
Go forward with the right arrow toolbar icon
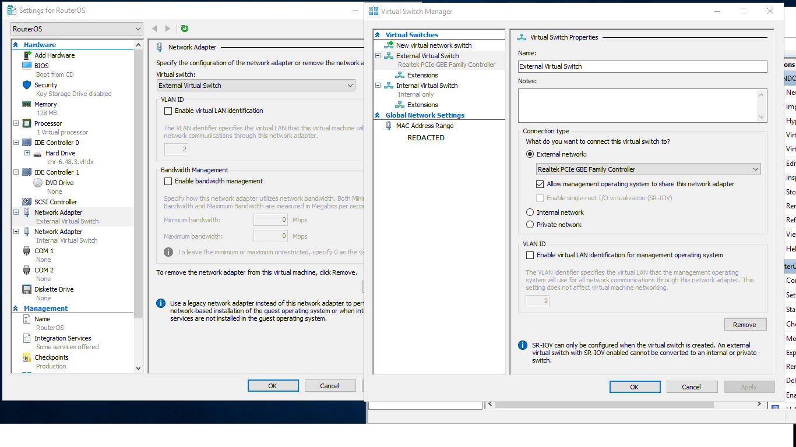(x=168, y=29)
